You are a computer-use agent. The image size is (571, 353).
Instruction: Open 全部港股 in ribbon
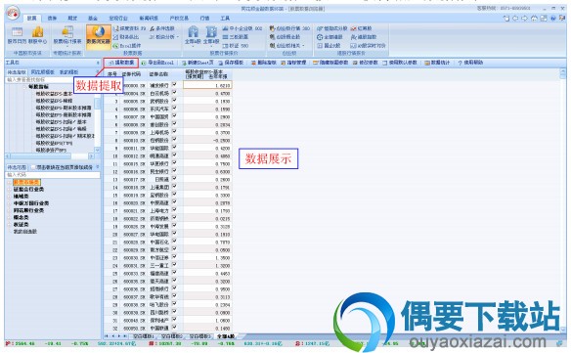(329, 37)
